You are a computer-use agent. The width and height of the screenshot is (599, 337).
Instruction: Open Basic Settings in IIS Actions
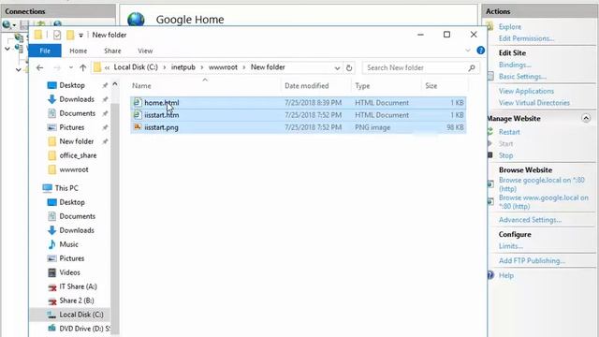[522, 77]
